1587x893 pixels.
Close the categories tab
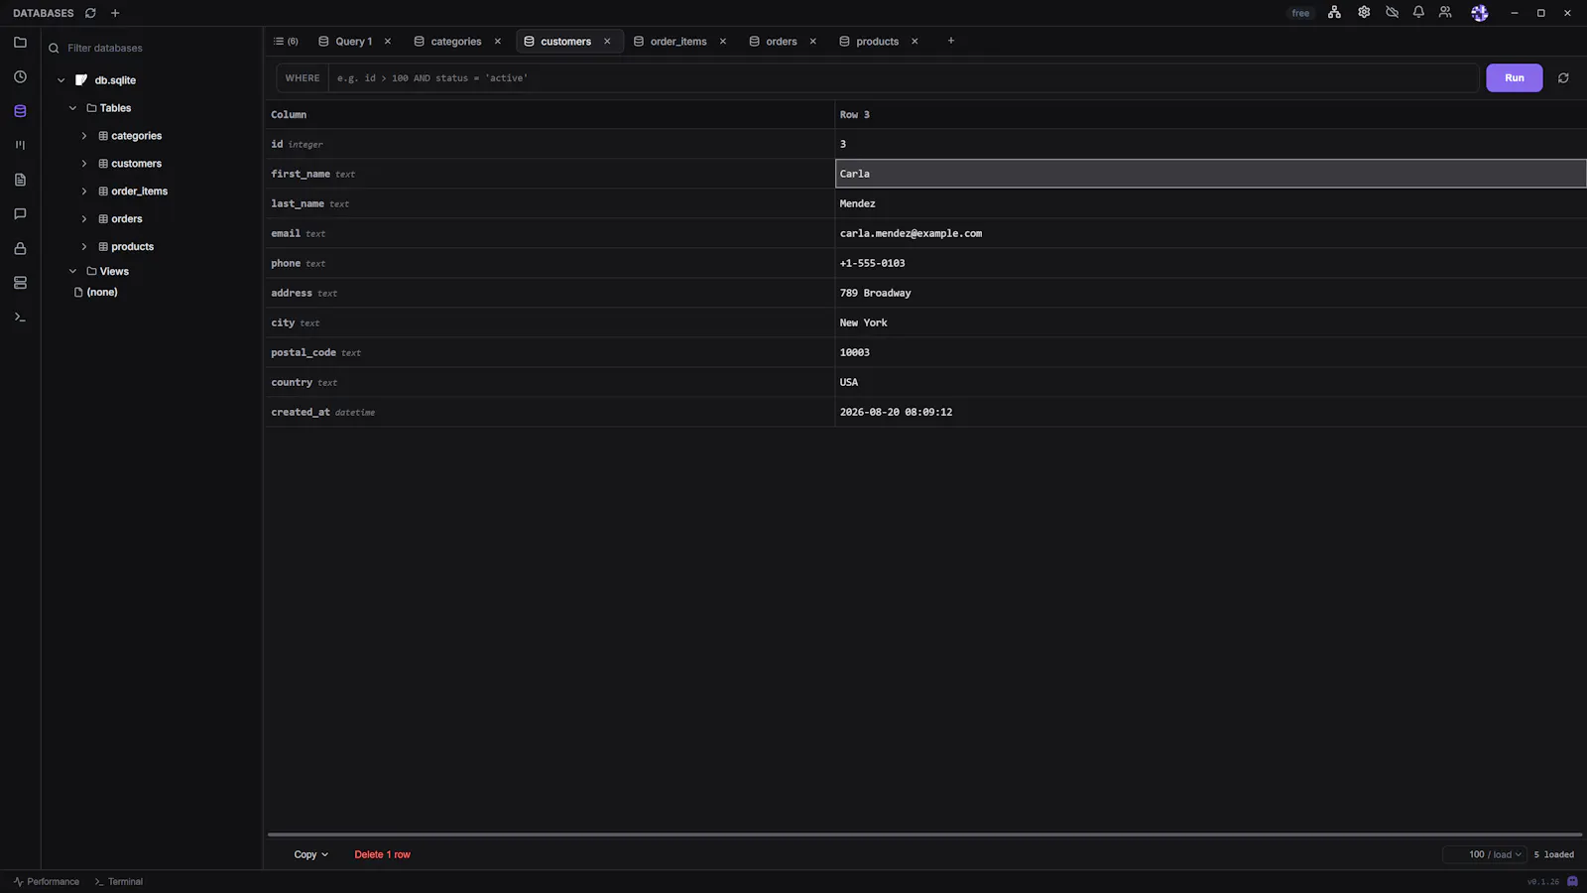tap(498, 41)
